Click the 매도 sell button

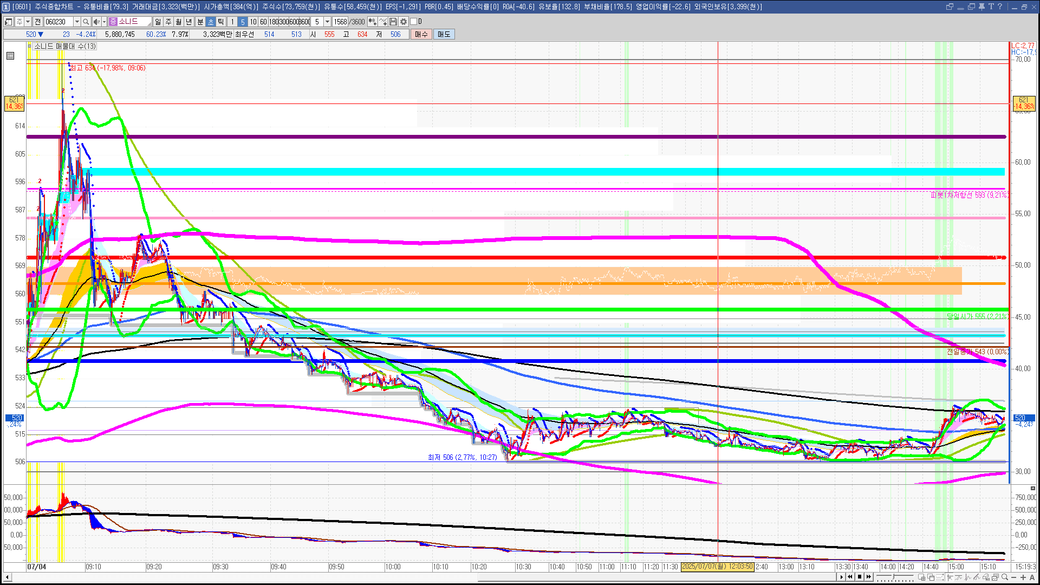(444, 34)
